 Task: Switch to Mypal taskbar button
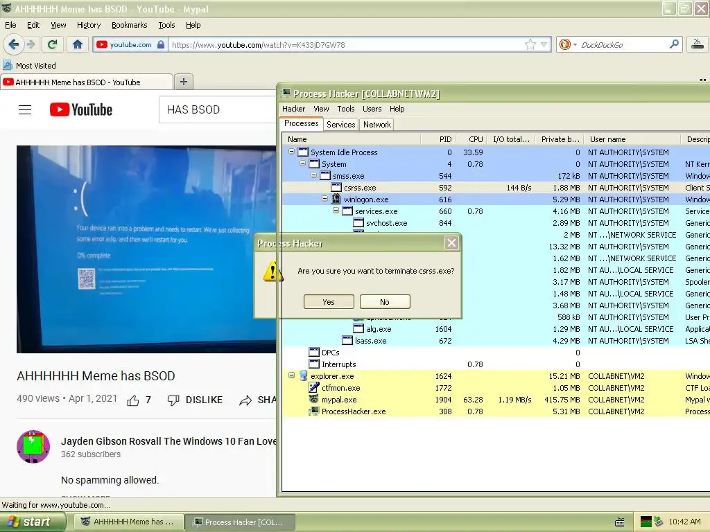[x=128, y=522]
